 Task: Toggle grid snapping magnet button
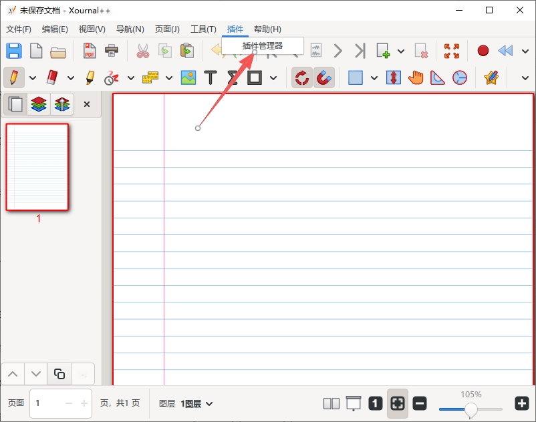[x=323, y=77]
